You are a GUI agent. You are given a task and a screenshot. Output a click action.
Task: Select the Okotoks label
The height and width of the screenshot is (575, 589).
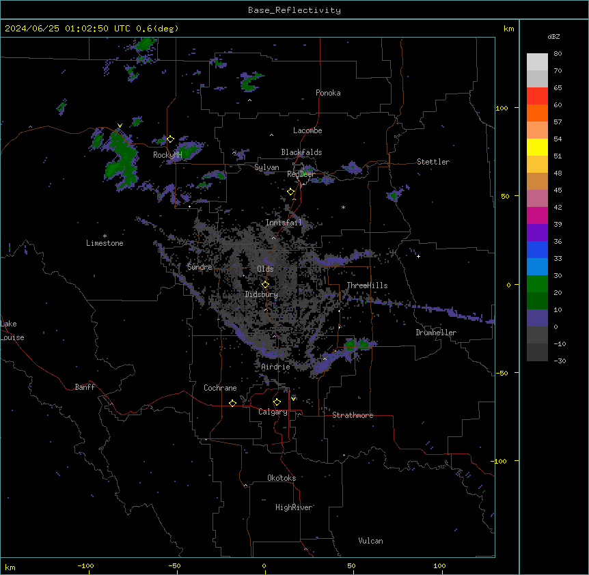282,478
